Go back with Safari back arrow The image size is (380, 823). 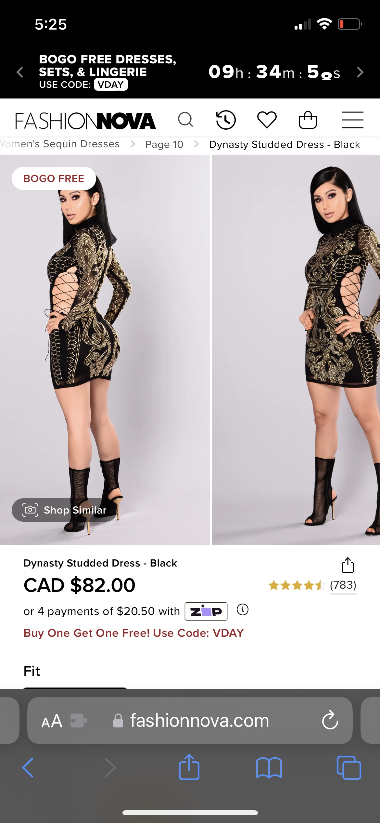pyautogui.click(x=28, y=768)
